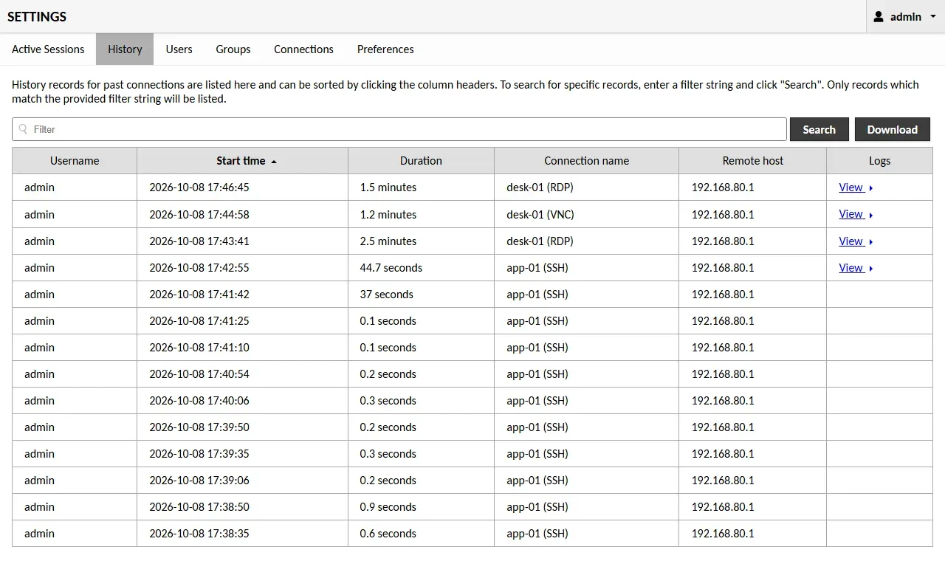Viewport: 945px width, 561px height.
Task: Click the Download button
Action: [x=893, y=129]
